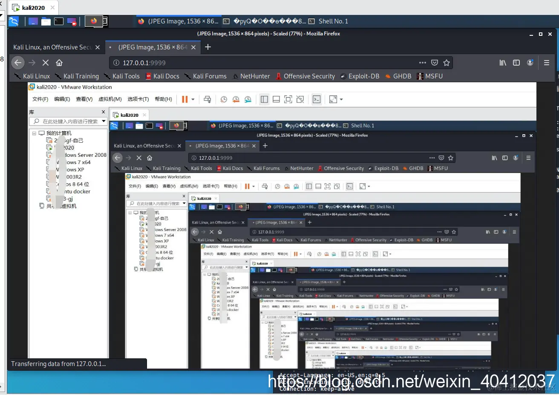Viewport: 559px width, 395px height.
Task: Open 虚拟机(M) menu in largest VMware window
Action: pyautogui.click(x=110, y=99)
